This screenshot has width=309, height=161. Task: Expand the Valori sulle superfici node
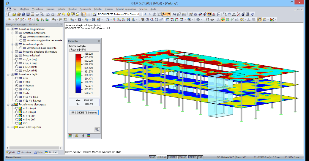pyautogui.click(x=8, y=127)
